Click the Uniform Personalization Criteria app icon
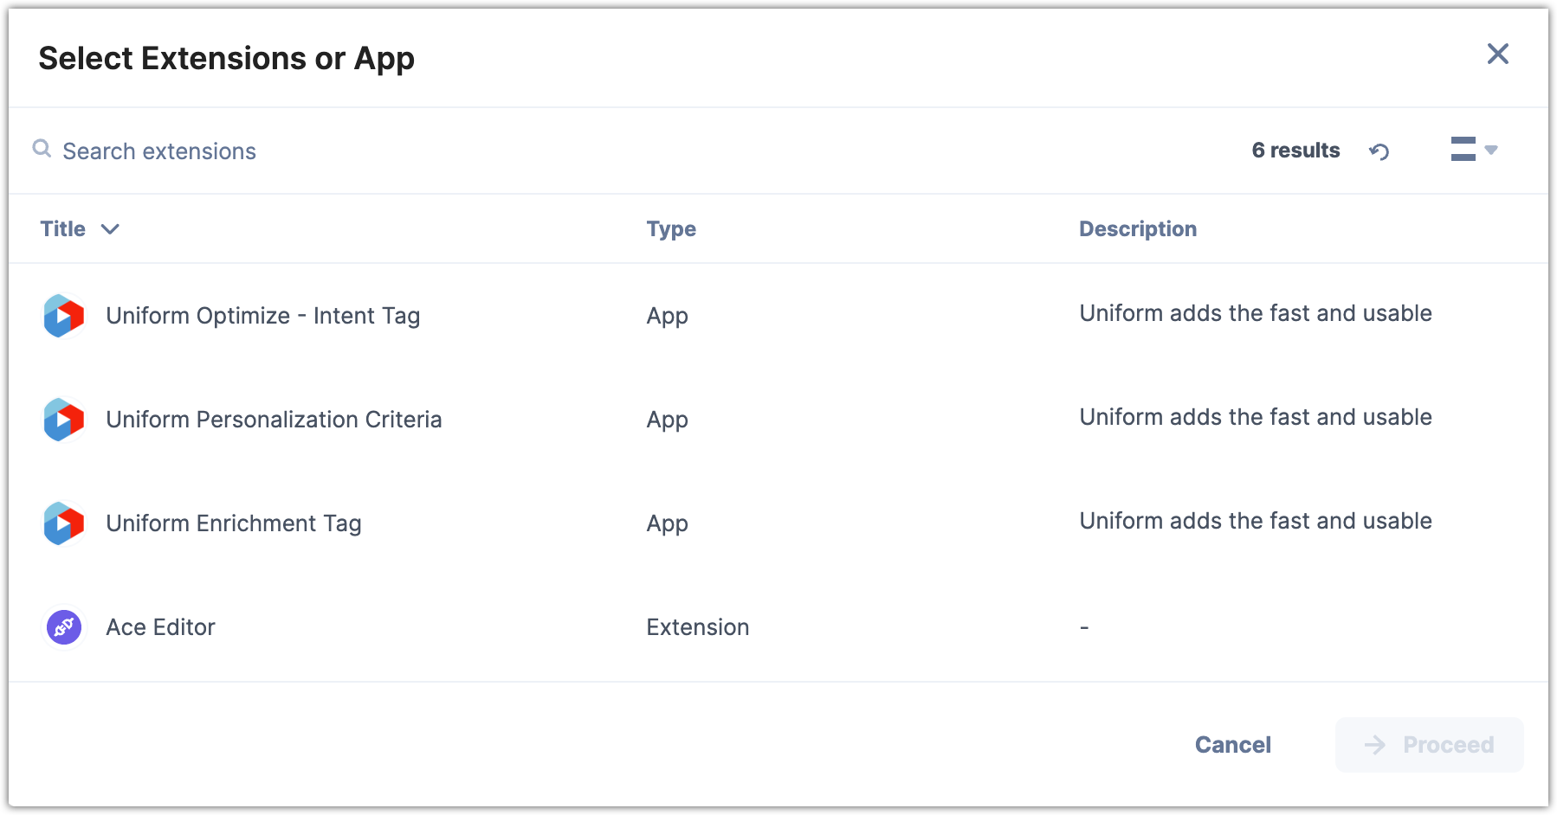Screen dimensions: 1557x815 pos(63,420)
